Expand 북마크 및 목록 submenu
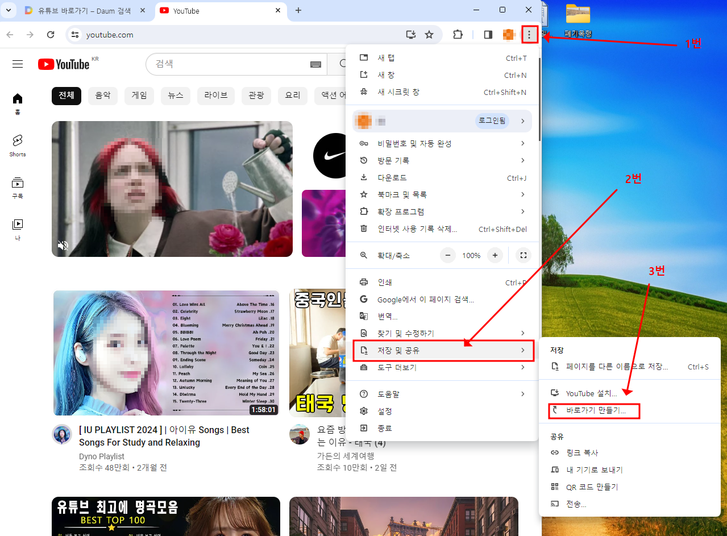Image resolution: width=727 pixels, height=536 pixels. click(442, 194)
